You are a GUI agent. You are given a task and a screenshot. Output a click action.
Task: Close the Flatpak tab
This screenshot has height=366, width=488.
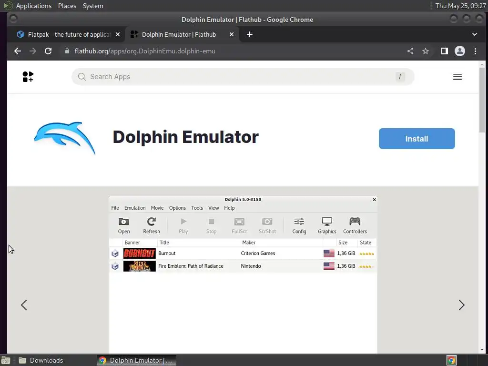[118, 34]
